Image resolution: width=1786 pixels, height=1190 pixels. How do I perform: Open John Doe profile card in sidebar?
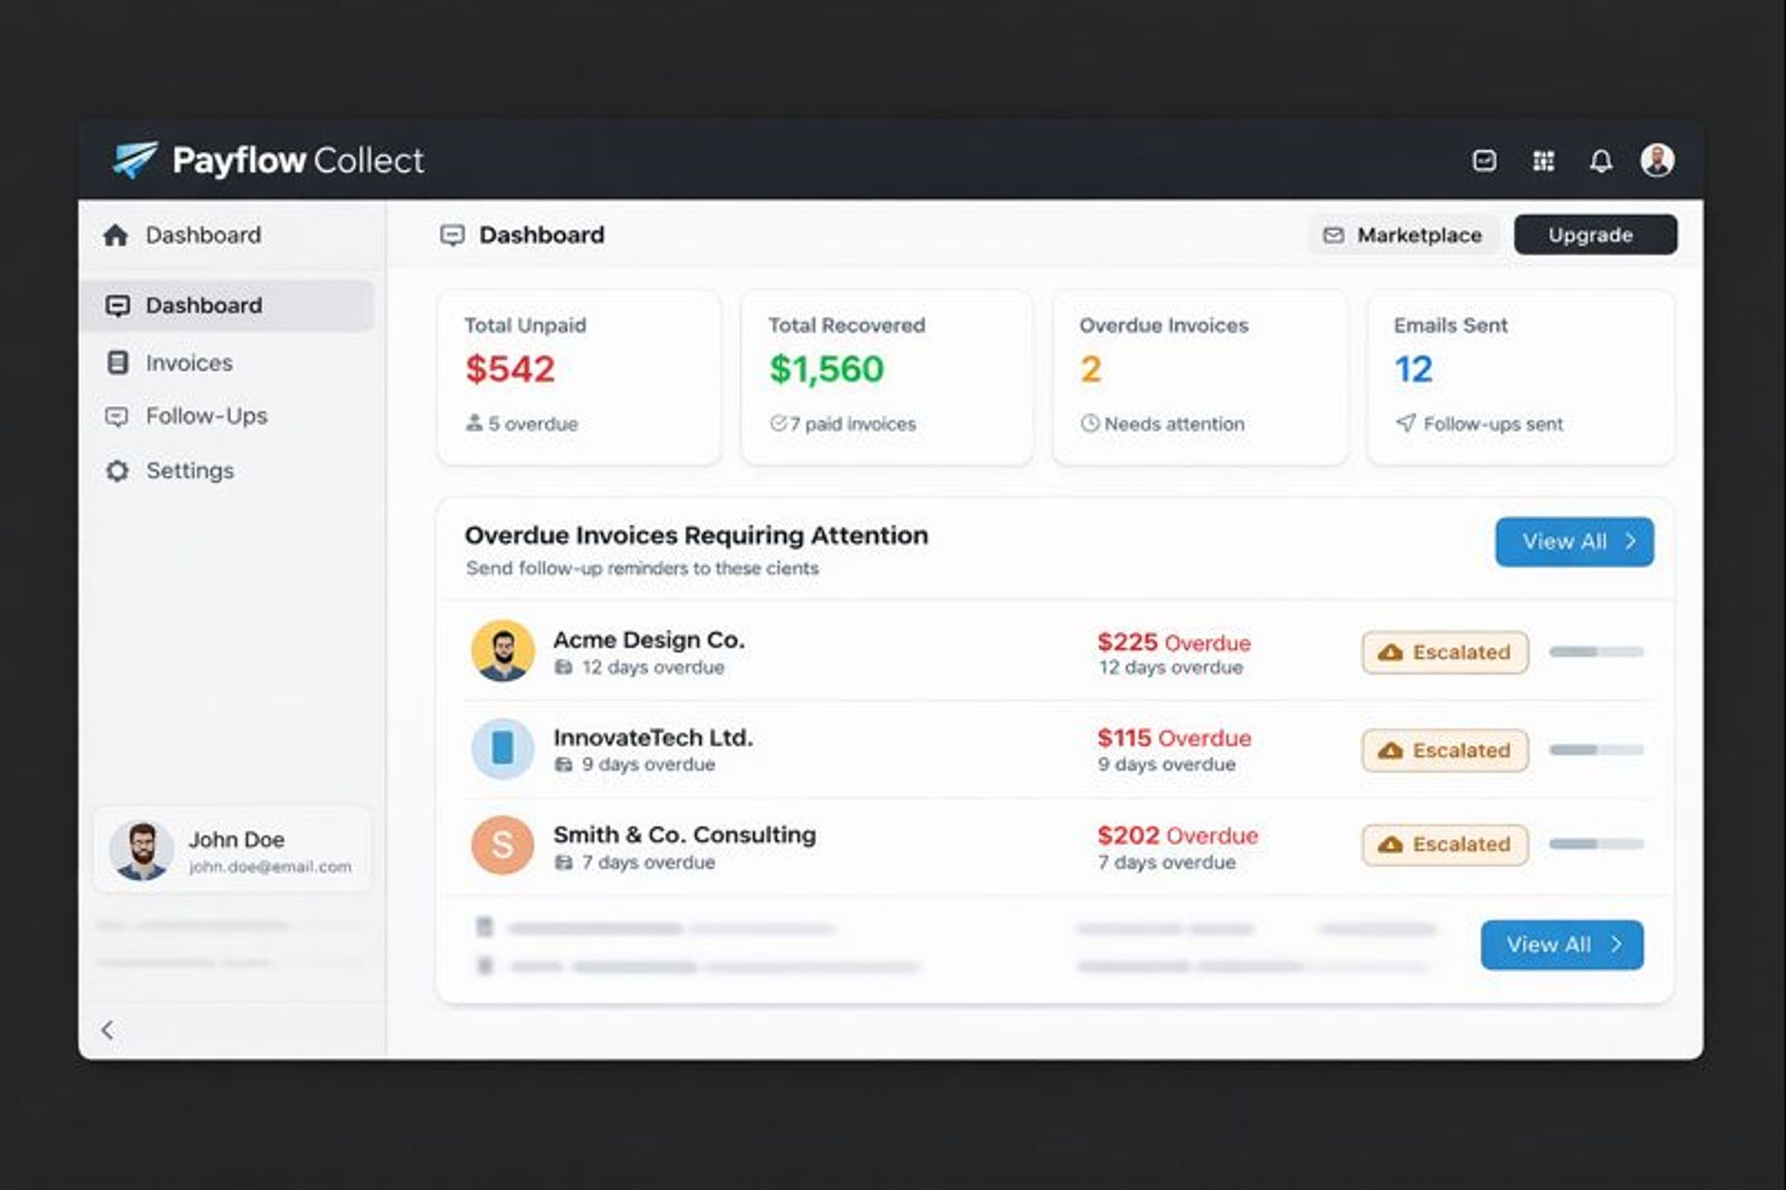tap(232, 850)
